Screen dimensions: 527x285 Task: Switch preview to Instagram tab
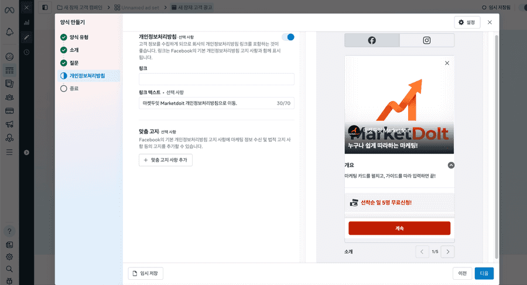(x=426, y=40)
